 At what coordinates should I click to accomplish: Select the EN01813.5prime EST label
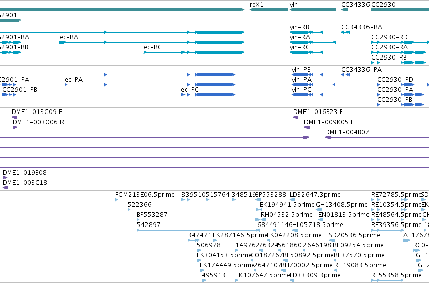[343, 215]
